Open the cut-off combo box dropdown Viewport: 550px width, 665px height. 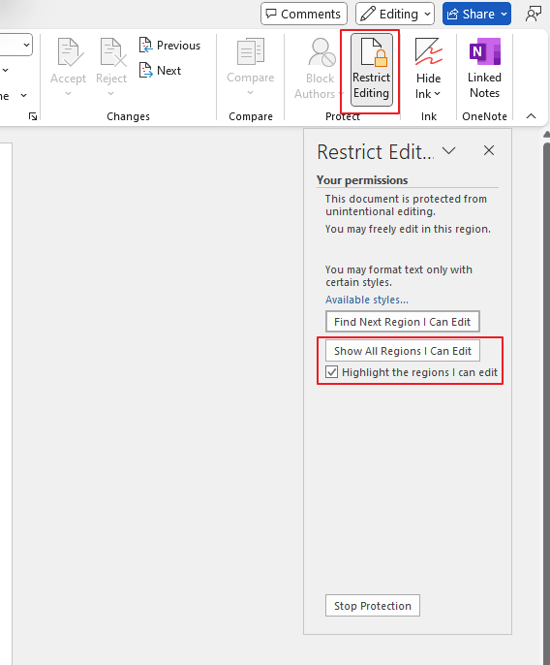click(26, 45)
